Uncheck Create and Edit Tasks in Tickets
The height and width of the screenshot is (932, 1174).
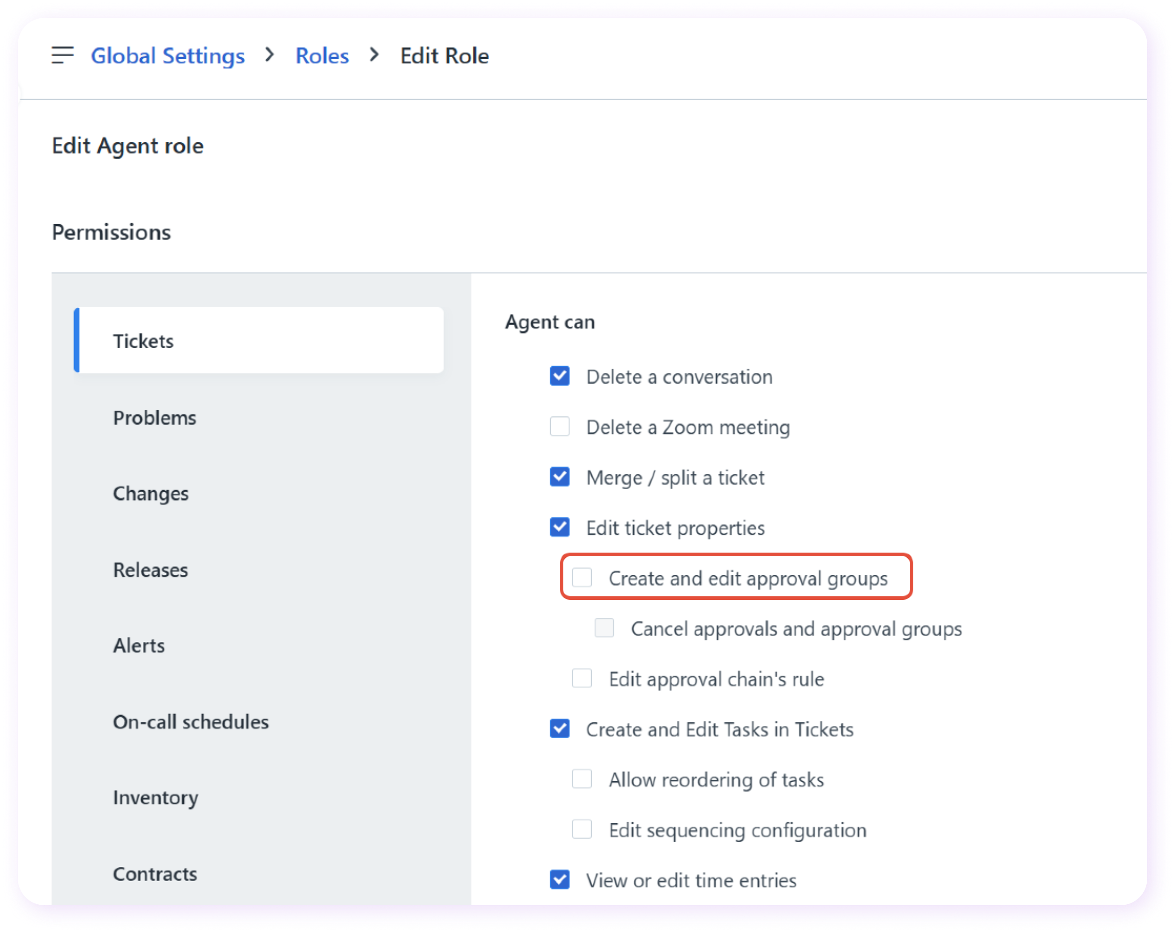click(559, 729)
